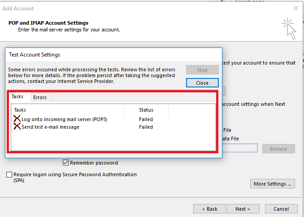Click red X icon beside Send test e-mail
The width and height of the screenshot is (304, 217).
pos(17,127)
